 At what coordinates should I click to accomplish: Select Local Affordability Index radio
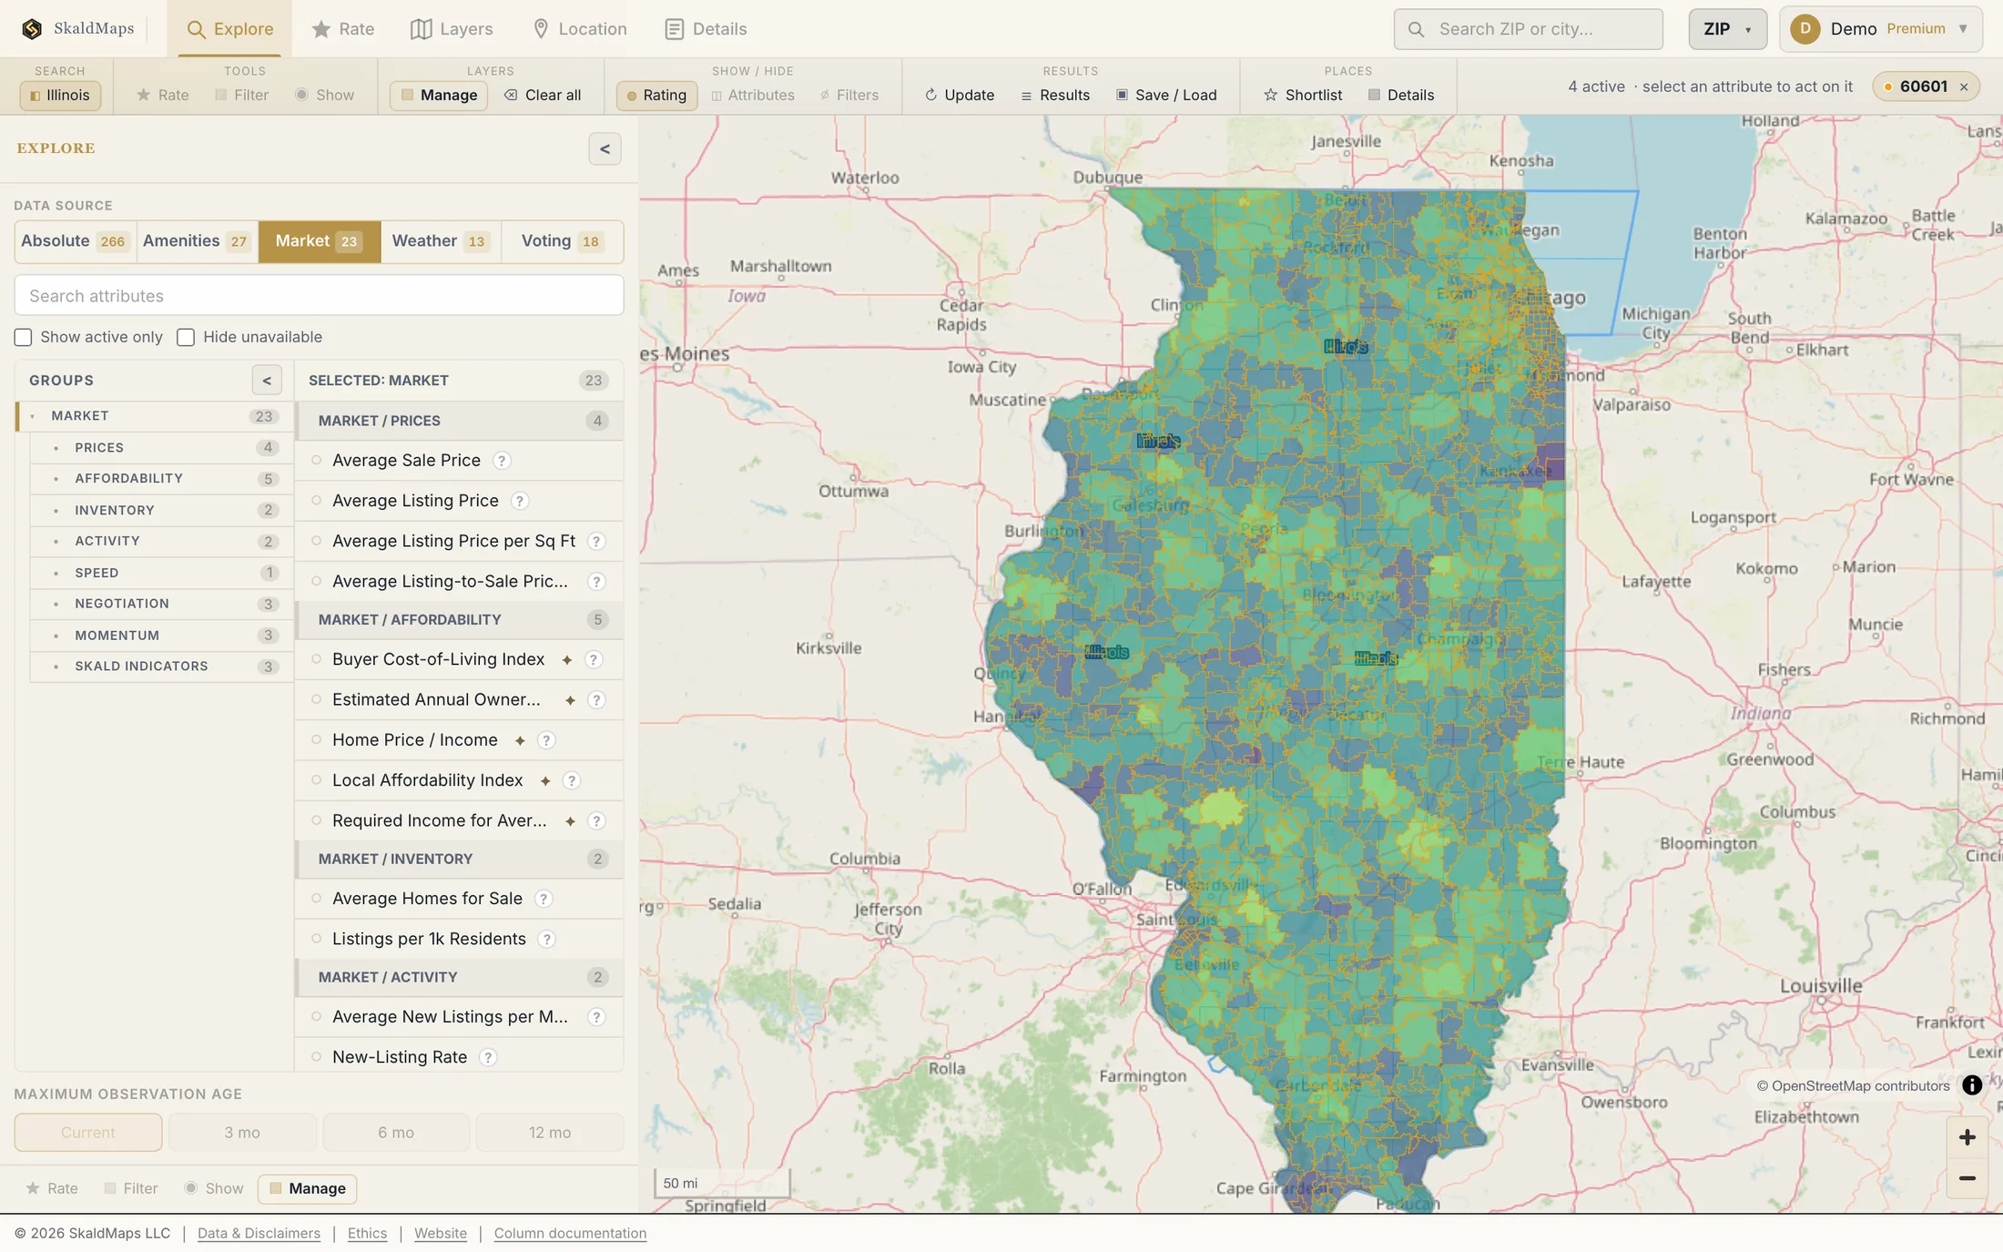317,780
